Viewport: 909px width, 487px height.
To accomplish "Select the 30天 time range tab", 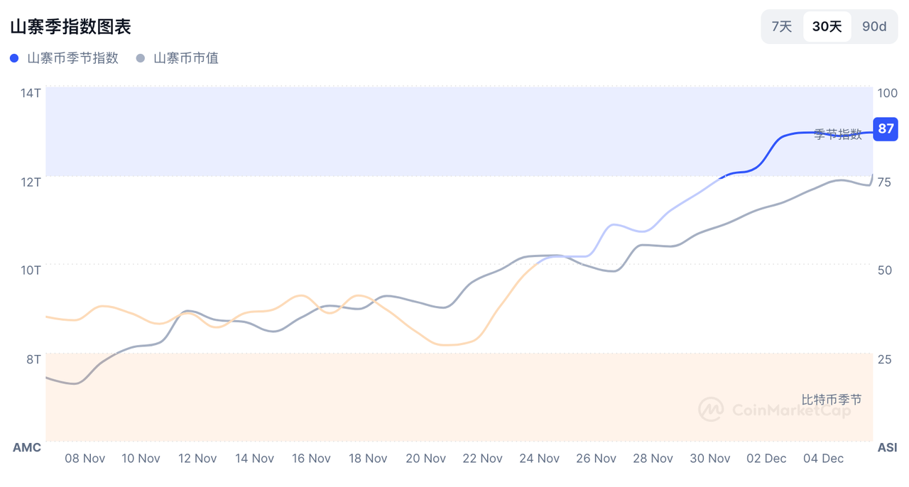I will pos(827,27).
